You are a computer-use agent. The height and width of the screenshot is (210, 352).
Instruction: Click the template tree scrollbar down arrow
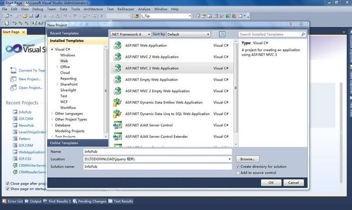point(106,137)
